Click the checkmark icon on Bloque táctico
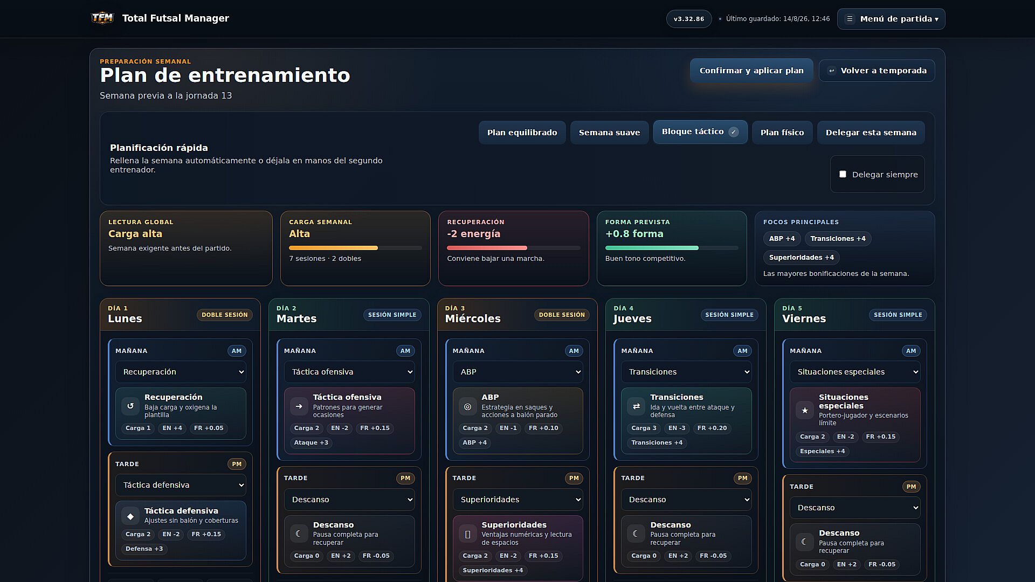The image size is (1035, 582). (733, 132)
